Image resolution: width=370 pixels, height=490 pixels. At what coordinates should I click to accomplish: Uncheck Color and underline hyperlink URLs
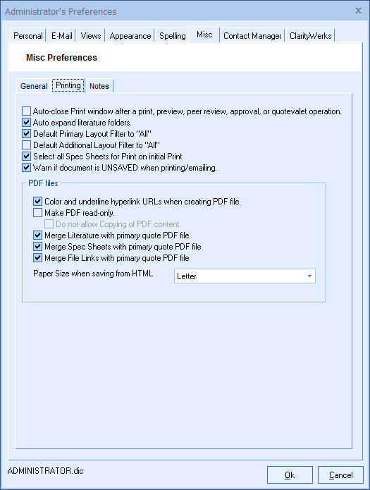pos(37,201)
